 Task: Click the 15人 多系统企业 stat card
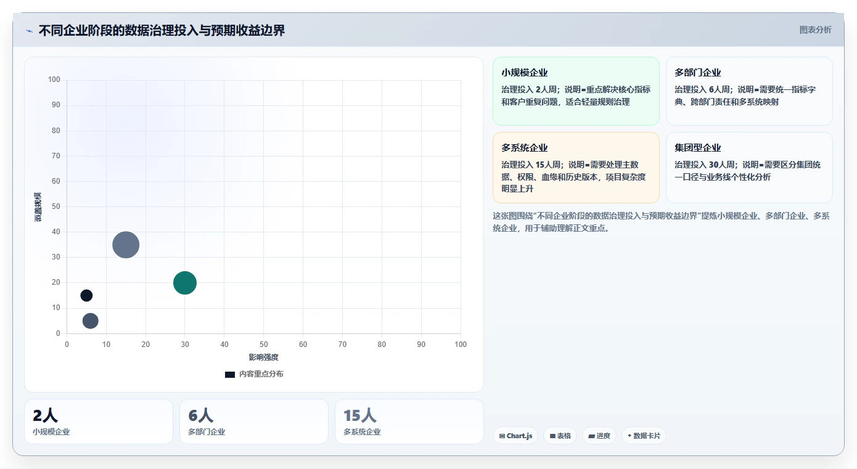pyautogui.click(x=409, y=422)
